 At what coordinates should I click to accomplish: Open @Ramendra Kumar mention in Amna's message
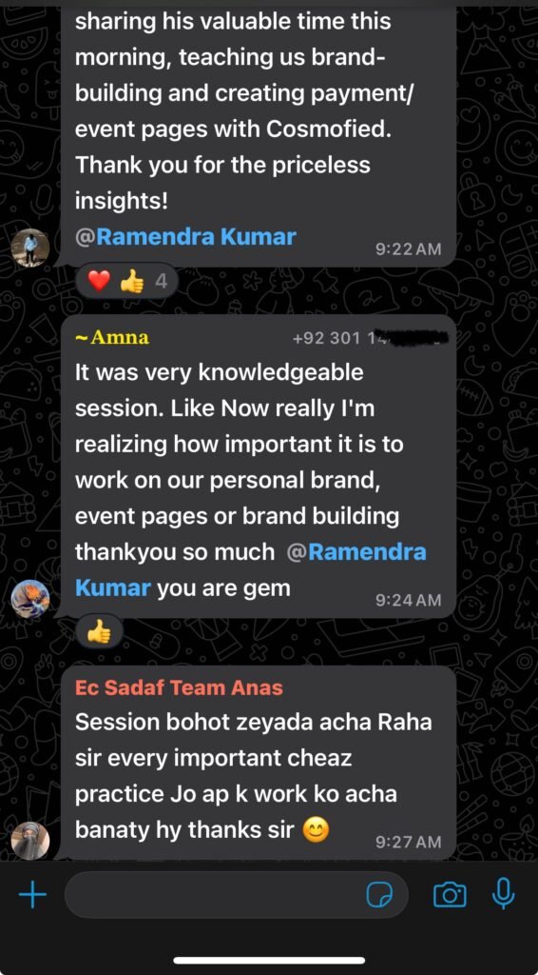coord(251,569)
